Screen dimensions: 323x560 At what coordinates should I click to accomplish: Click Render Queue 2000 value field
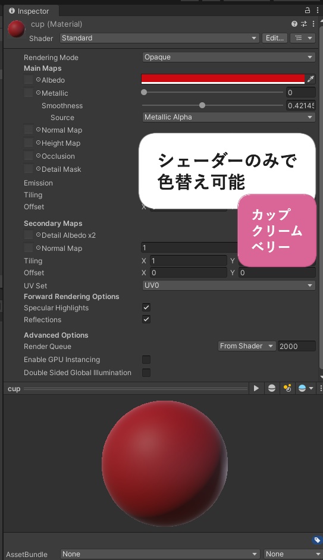click(297, 346)
